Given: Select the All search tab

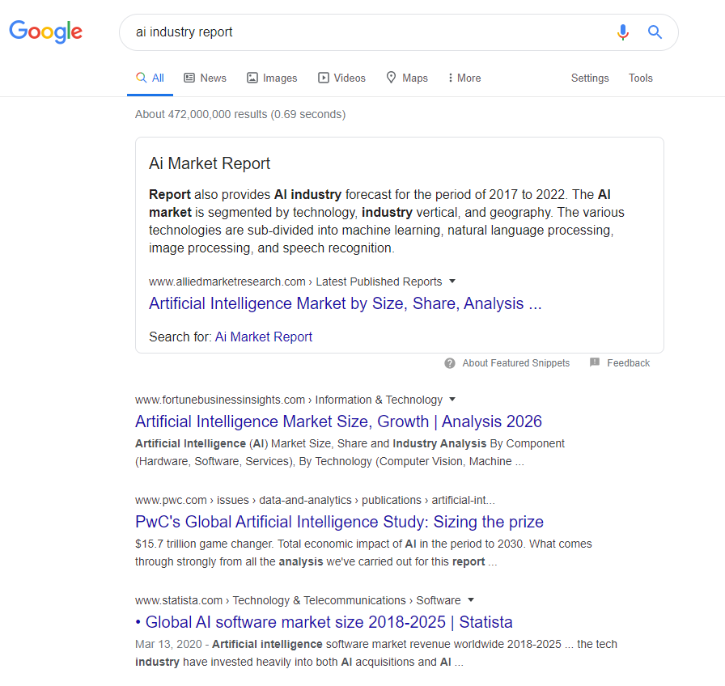Looking at the screenshot, I should pos(151,78).
